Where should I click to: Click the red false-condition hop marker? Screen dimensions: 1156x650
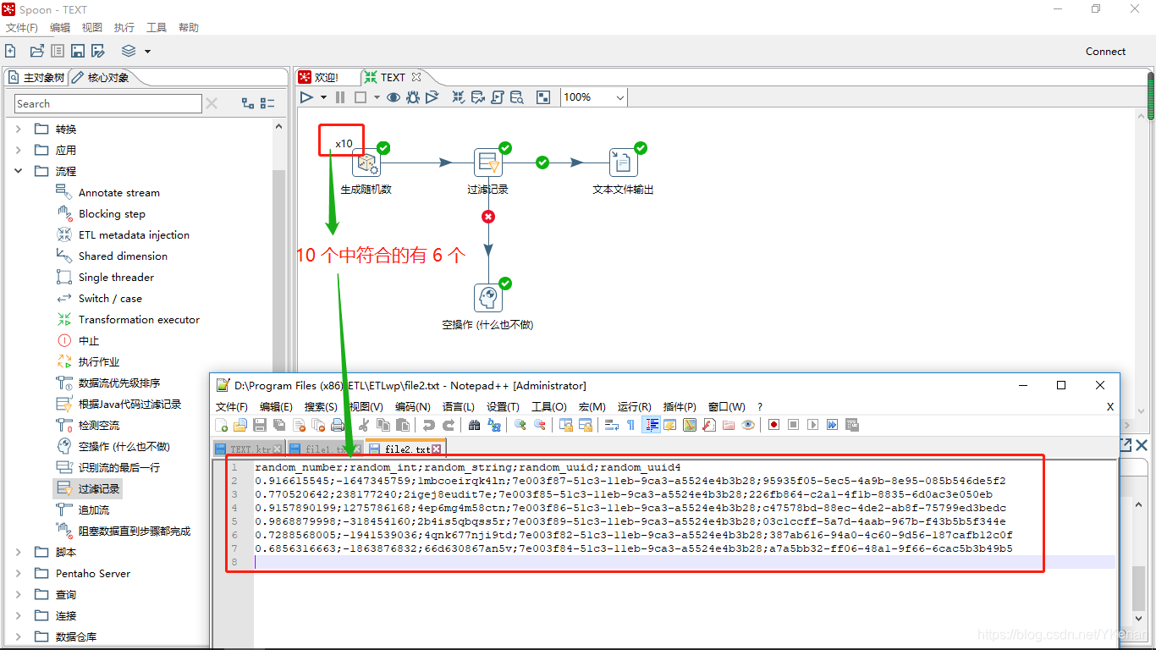coord(487,217)
